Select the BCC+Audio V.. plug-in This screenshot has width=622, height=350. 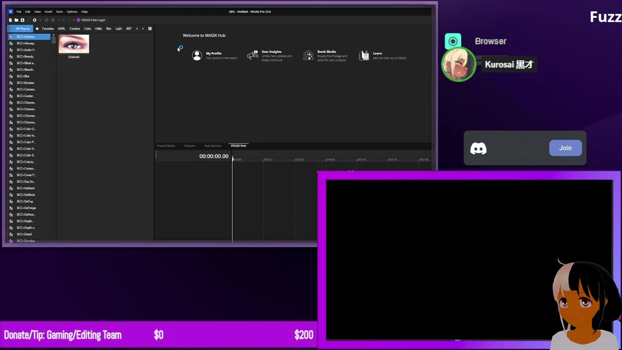(x=29, y=50)
